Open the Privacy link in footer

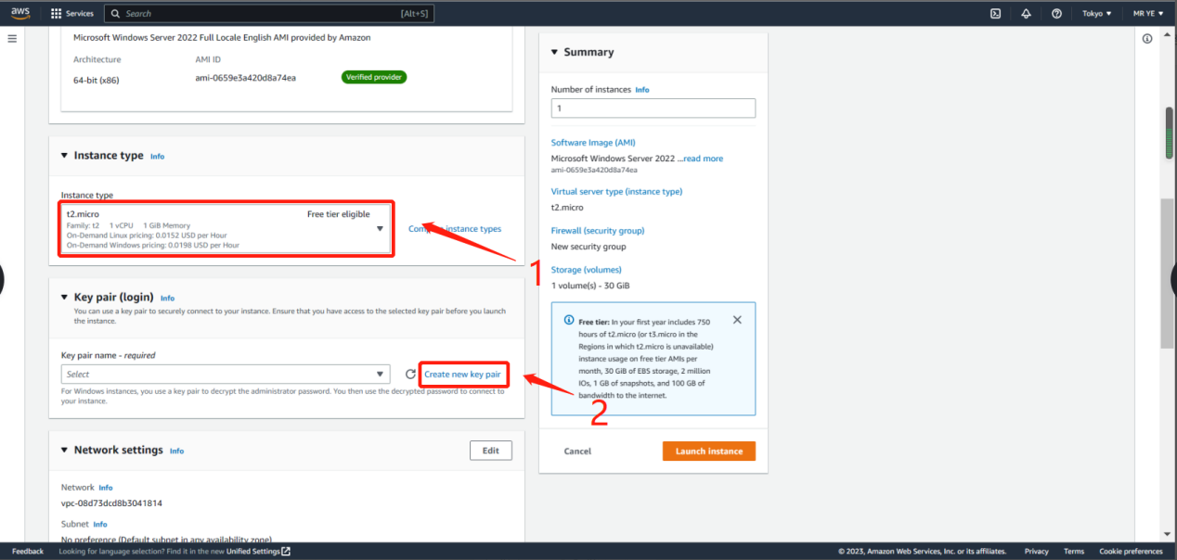click(x=1037, y=552)
